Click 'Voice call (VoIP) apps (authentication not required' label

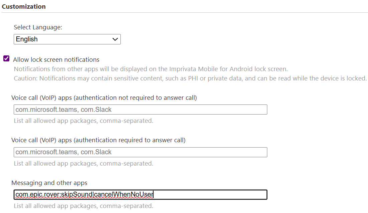coord(104,98)
